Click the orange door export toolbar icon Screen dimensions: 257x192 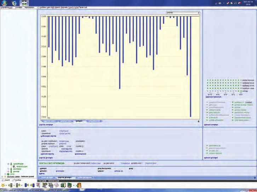coord(79,185)
